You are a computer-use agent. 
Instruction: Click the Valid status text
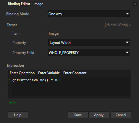(x=13, y=103)
